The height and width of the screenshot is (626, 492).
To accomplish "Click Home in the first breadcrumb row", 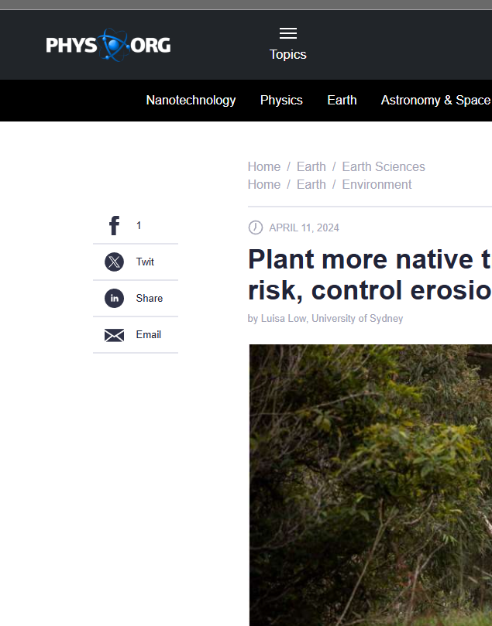I will pyautogui.click(x=263, y=167).
